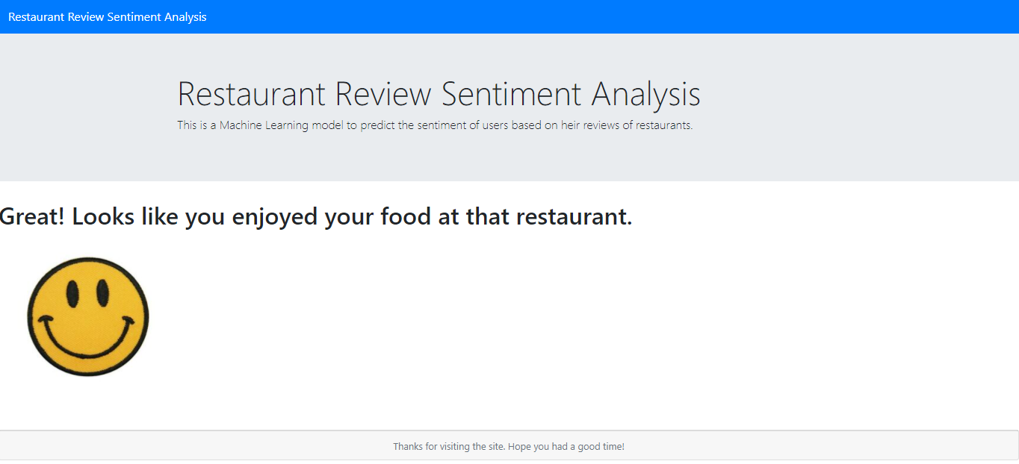Select the smiley's left eye
The image size is (1019, 464).
pos(72,292)
